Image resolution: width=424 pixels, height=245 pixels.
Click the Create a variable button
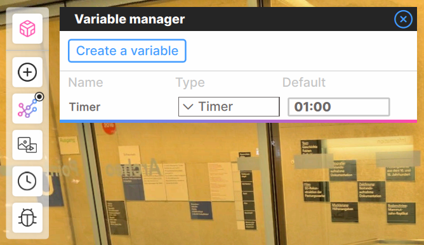(127, 51)
